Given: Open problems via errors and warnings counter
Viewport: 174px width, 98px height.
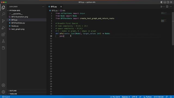Looking at the screenshot, I should tap(6, 97).
